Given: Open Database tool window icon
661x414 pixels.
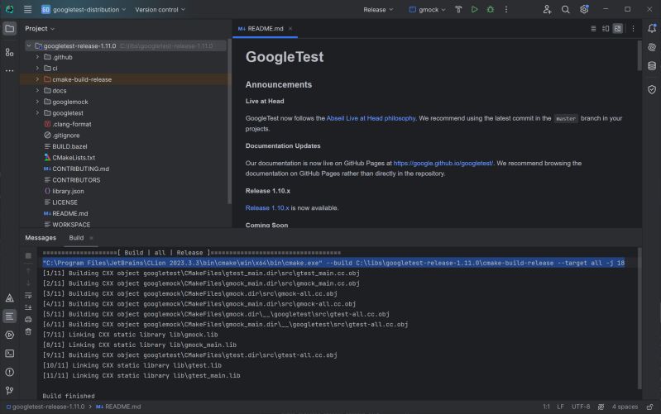Looking at the screenshot, I should (x=652, y=66).
